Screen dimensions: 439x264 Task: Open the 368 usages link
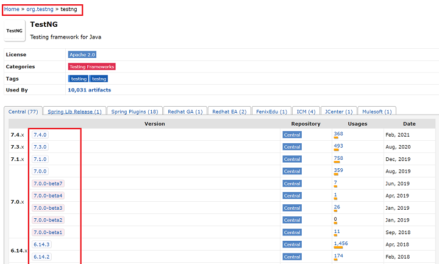[338, 134]
